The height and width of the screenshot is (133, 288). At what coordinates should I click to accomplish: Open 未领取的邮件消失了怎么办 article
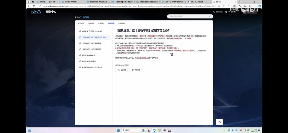pyautogui.click(x=92, y=67)
